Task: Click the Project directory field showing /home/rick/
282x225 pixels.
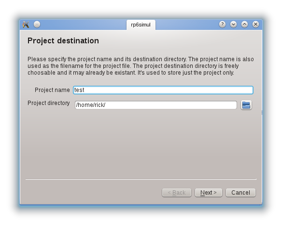Action: (156, 105)
